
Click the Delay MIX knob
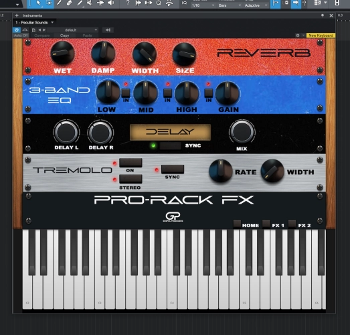pos(242,131)
